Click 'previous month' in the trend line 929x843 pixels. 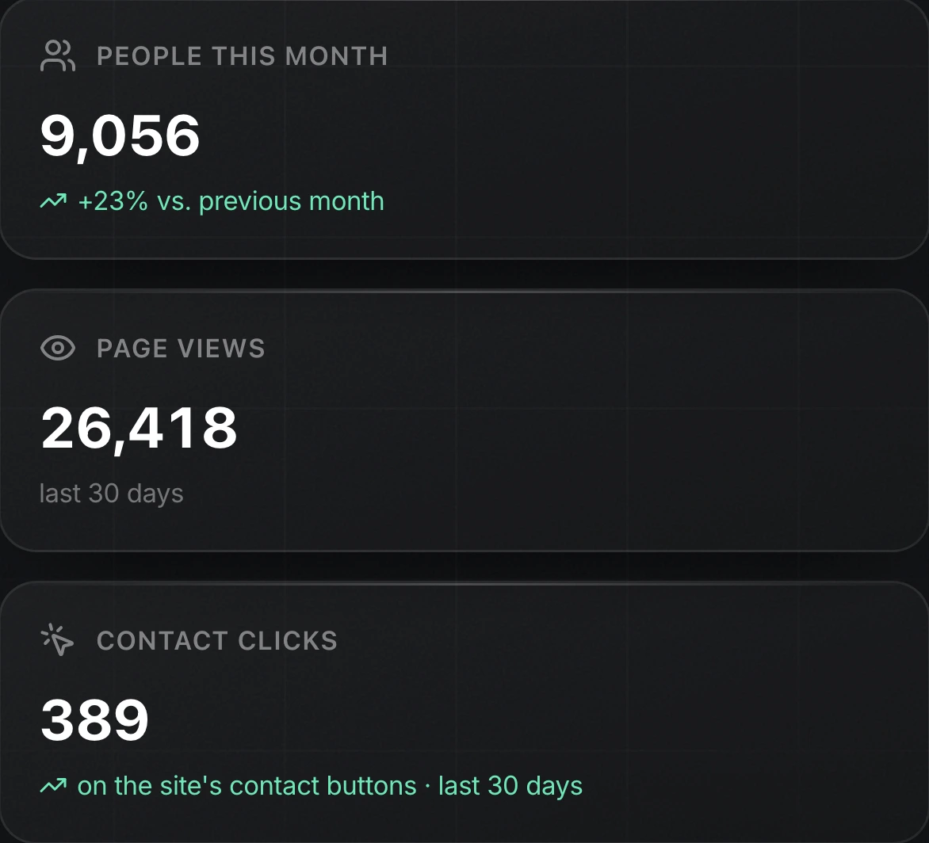tap(292, 202)
